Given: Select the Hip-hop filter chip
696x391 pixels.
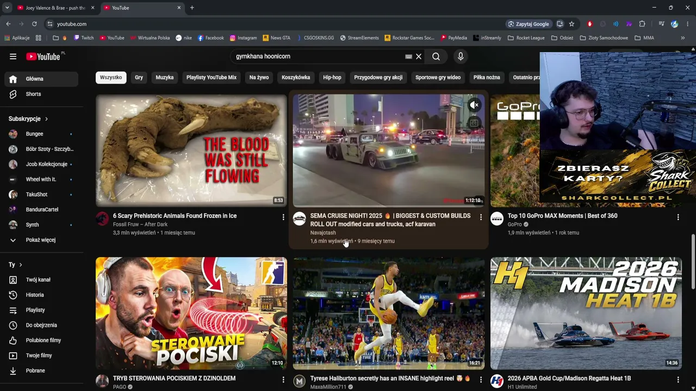Looking at the screenshot, I should click(x=332, y=78).
